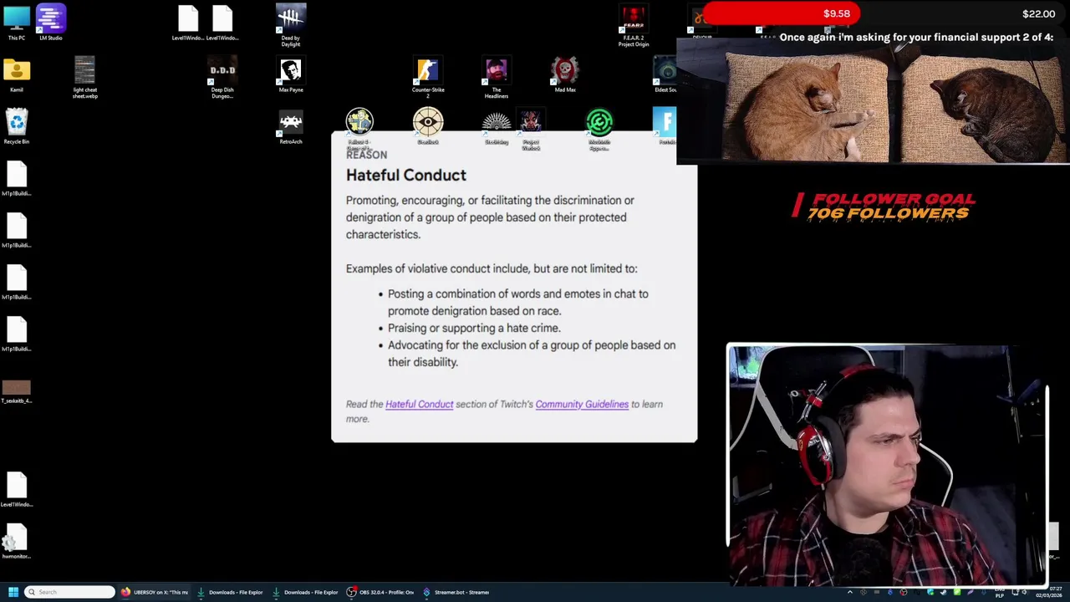This screenshot has width=1070, height=602.
Task: Select the Eldest Souls icon
Action: tap(665, 75)
